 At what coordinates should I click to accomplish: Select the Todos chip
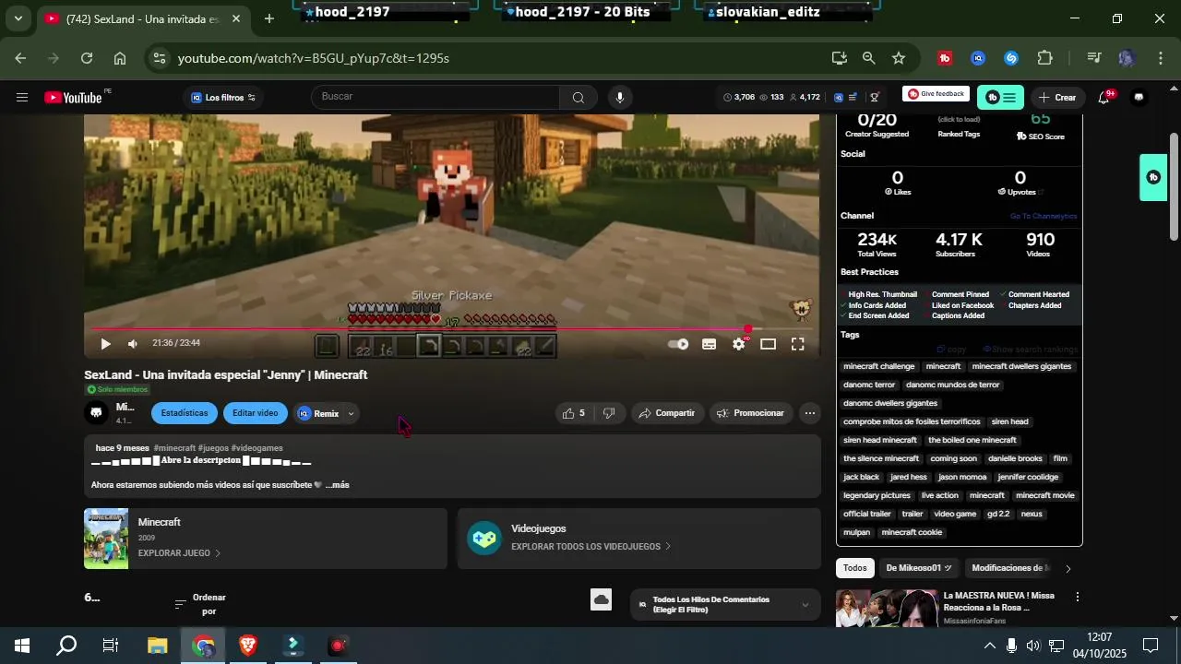[x=855, y=568]
